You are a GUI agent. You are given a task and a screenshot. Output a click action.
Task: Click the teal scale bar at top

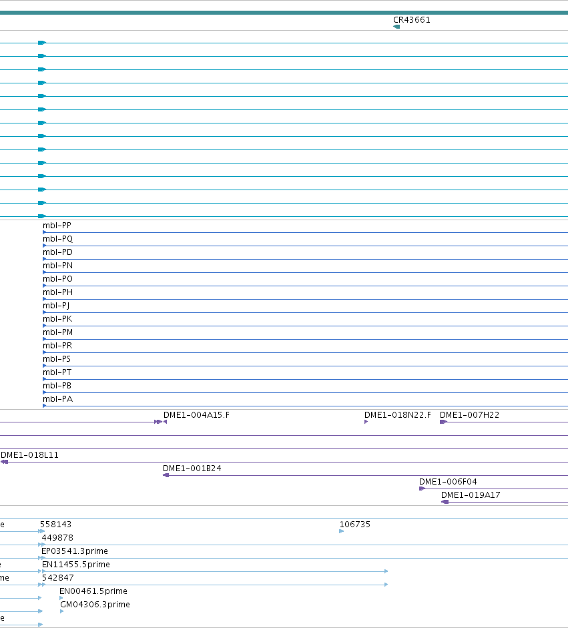[284, 13]
